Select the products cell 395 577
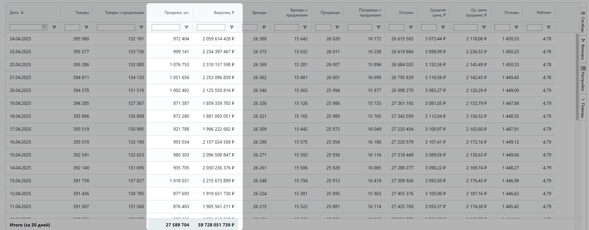Screen dimensions: 589x230 (81, 52)
